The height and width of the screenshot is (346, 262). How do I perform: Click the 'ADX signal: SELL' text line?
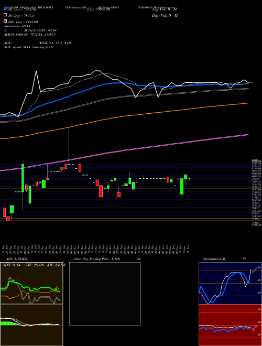pyautogui.click(x=29, y=47)
